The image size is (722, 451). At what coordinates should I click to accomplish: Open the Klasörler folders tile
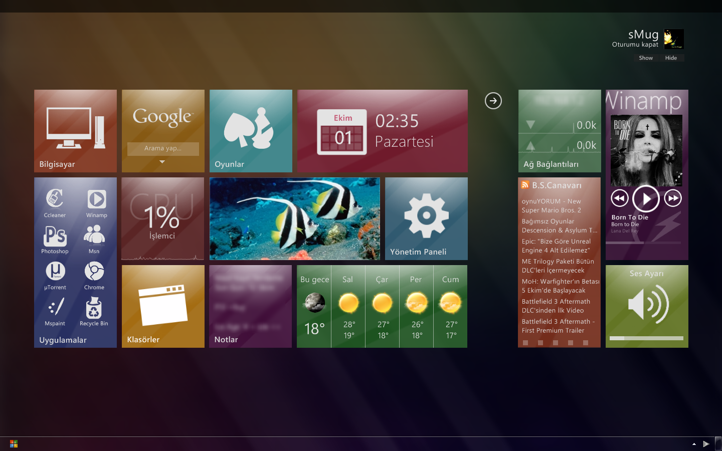click(163, 306)
